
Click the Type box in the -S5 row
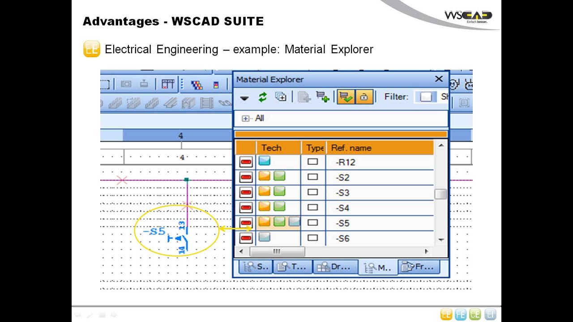(x=312, y=223)
